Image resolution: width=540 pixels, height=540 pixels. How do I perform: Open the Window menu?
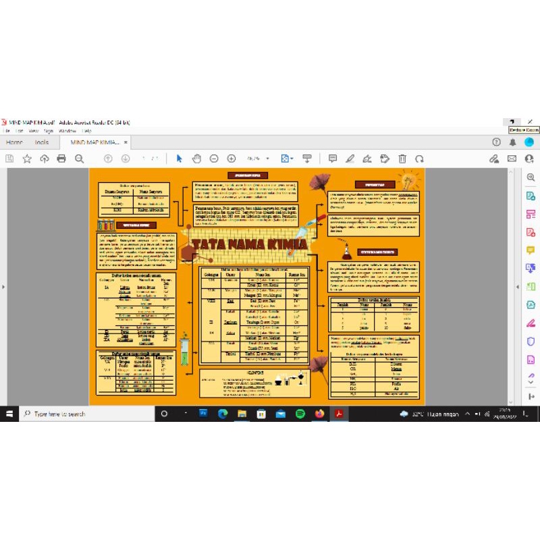pos(67,130)
